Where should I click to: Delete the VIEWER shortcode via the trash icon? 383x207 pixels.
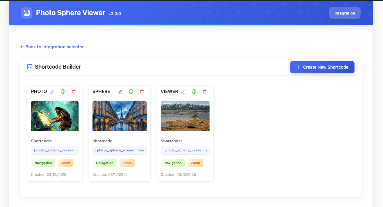coord(205,91)
